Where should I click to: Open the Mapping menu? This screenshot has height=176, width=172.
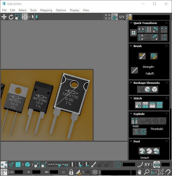coord(46,10)
